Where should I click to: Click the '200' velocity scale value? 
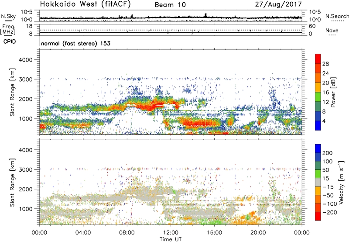[328, 153]
